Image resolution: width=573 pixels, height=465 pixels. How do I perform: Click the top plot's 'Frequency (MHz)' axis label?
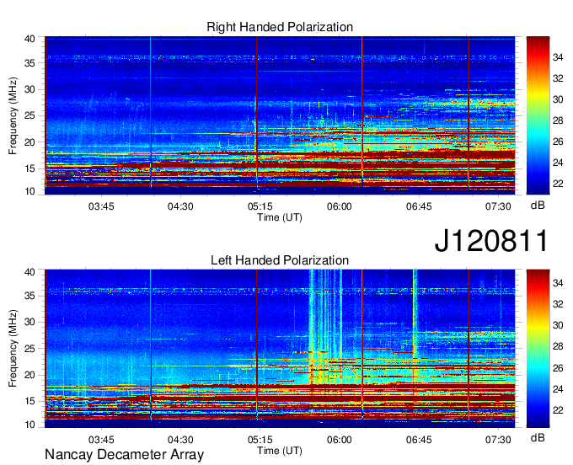pos(13,115)
